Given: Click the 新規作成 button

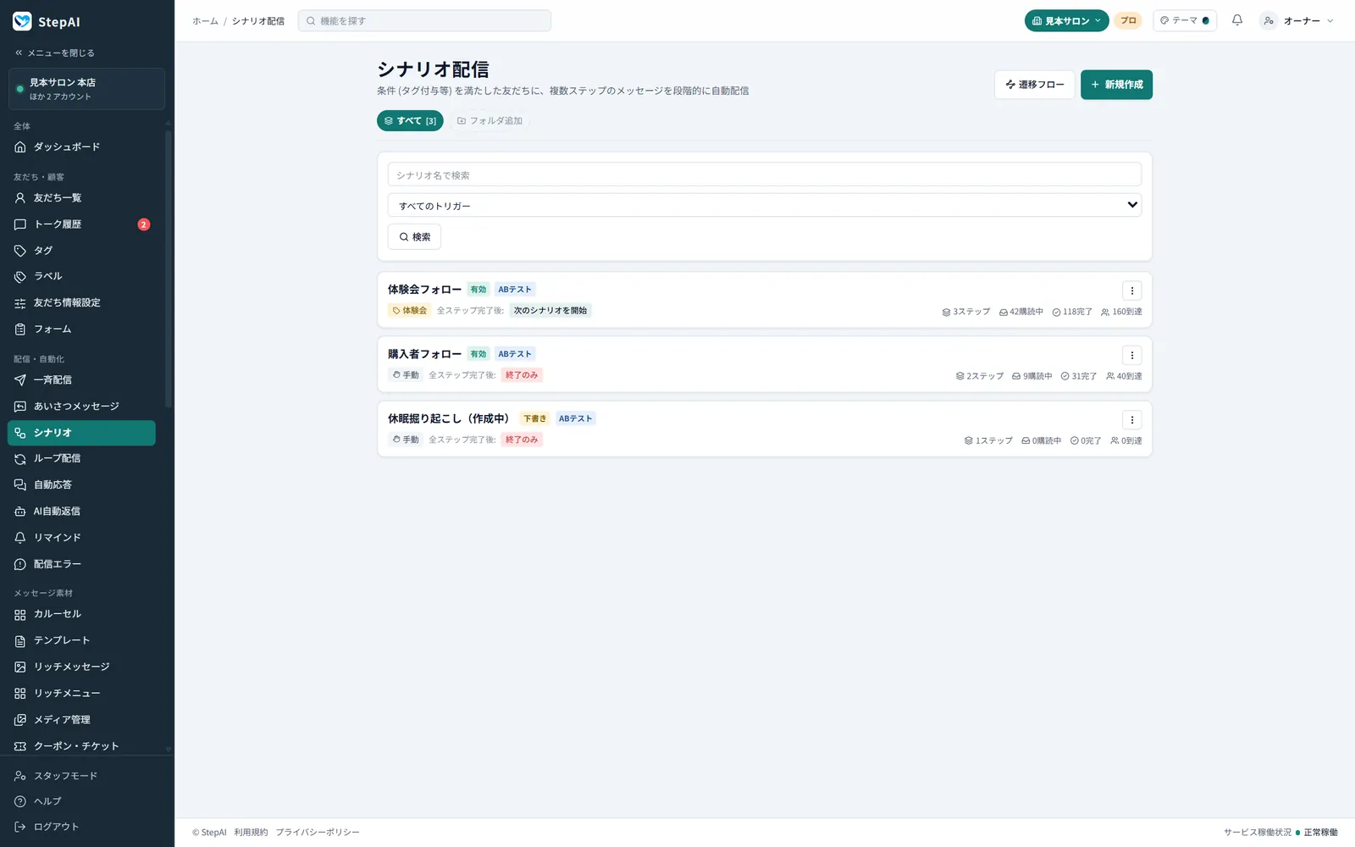Looking at the screenshot, I should pos(1116,85).
